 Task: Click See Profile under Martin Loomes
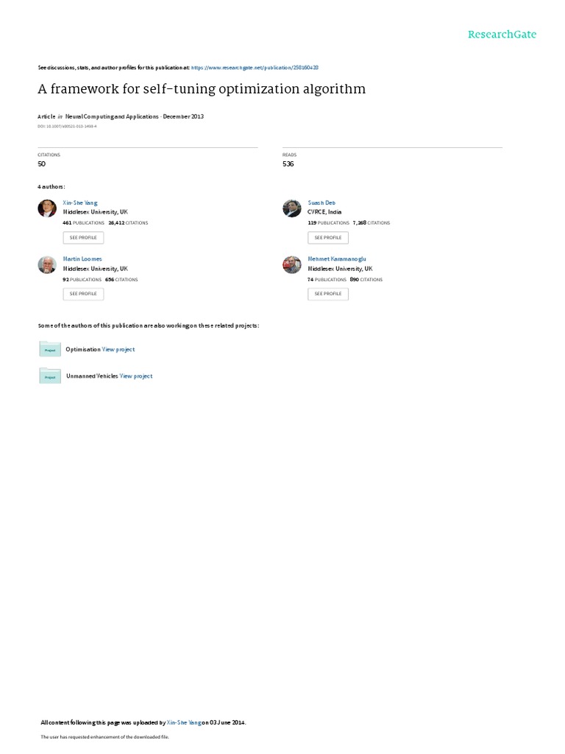(x=83, y=294)
